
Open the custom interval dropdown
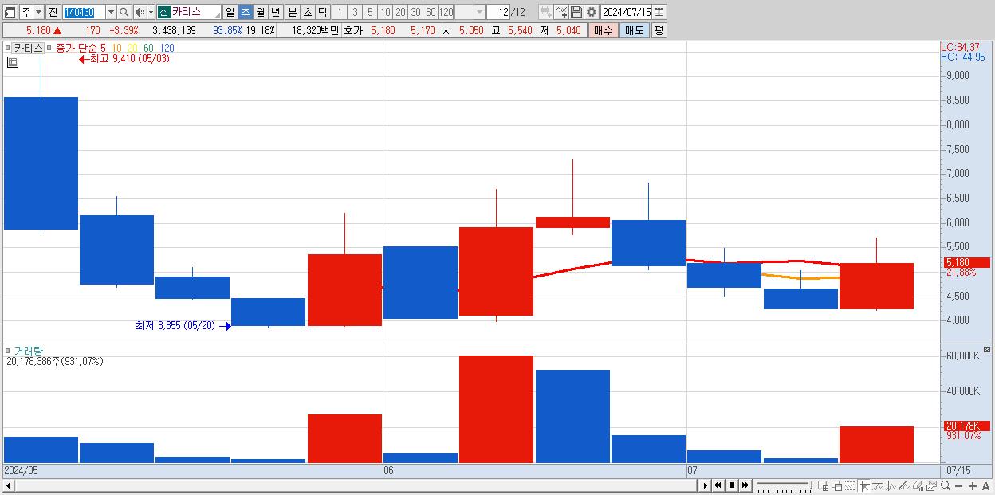(x=479, y=12)
